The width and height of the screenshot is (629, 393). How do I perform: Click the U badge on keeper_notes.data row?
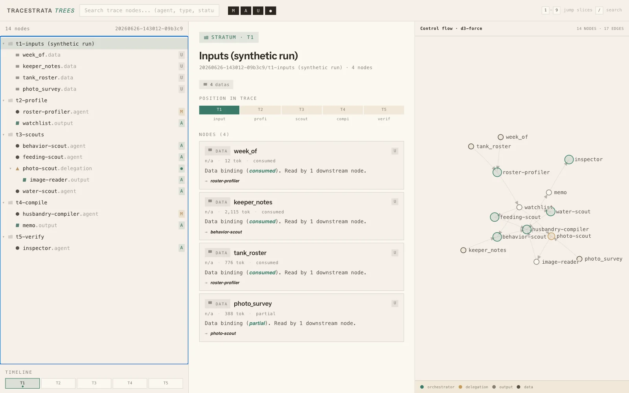(x=181, y=66)
